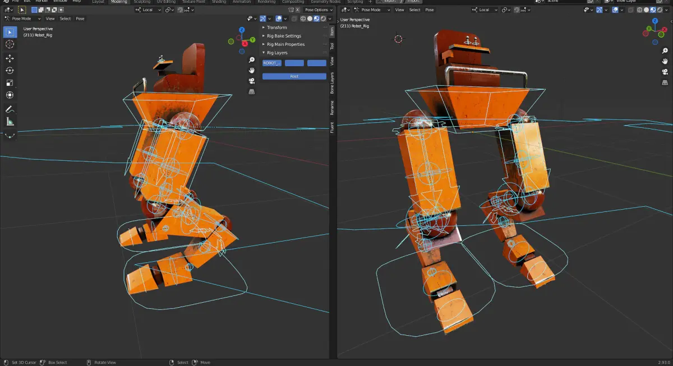Viewport: 673px width, 366px height.
Task: Click the ROBOT_ rig layer button
Action: pos(272,63)
